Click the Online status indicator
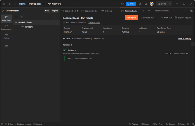The width and height of the screenshot is (195, 126). [x=9, y=124]
